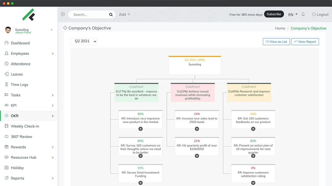Open the Dashboard section
Image resolution: width=332 pixels, height=186 pixels.
click(20, 43)
